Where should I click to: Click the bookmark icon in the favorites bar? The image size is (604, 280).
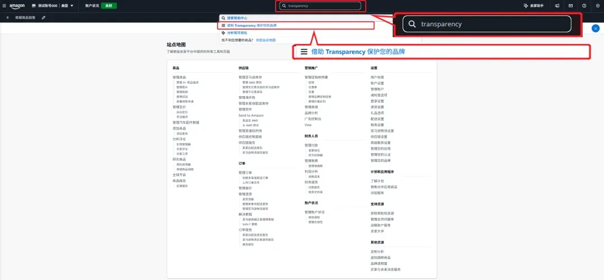tap(8, 18)
